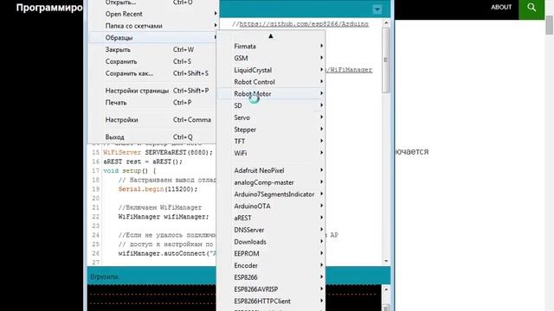Choose Сохранить from the File menu

[152, 61]
